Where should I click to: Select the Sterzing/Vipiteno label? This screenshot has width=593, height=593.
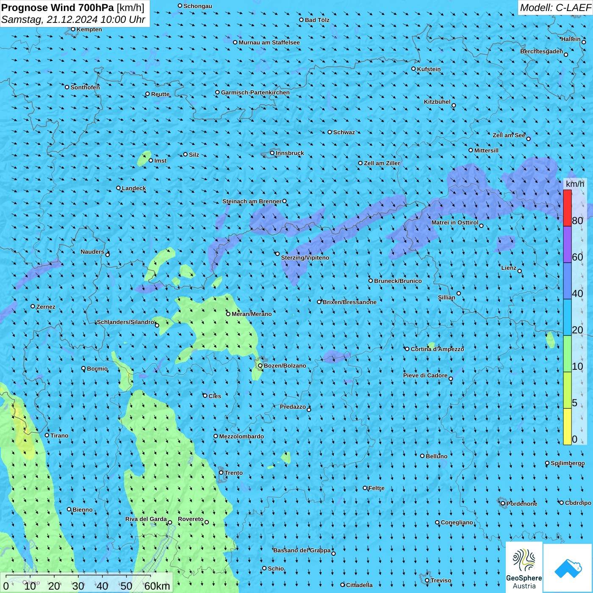[305, 258]
